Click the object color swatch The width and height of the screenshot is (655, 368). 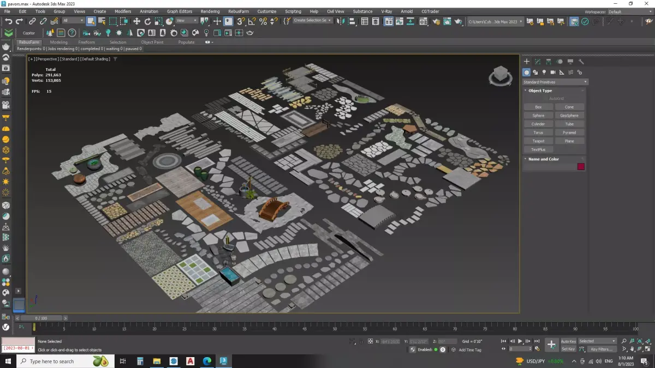point(581,167)
